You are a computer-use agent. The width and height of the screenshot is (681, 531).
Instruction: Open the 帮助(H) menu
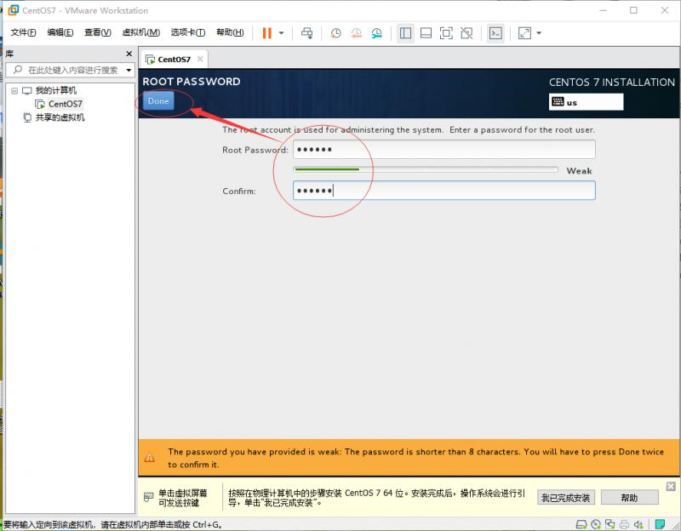pos(230,32)
